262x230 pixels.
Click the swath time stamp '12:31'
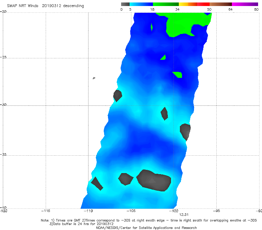point(184,215)
